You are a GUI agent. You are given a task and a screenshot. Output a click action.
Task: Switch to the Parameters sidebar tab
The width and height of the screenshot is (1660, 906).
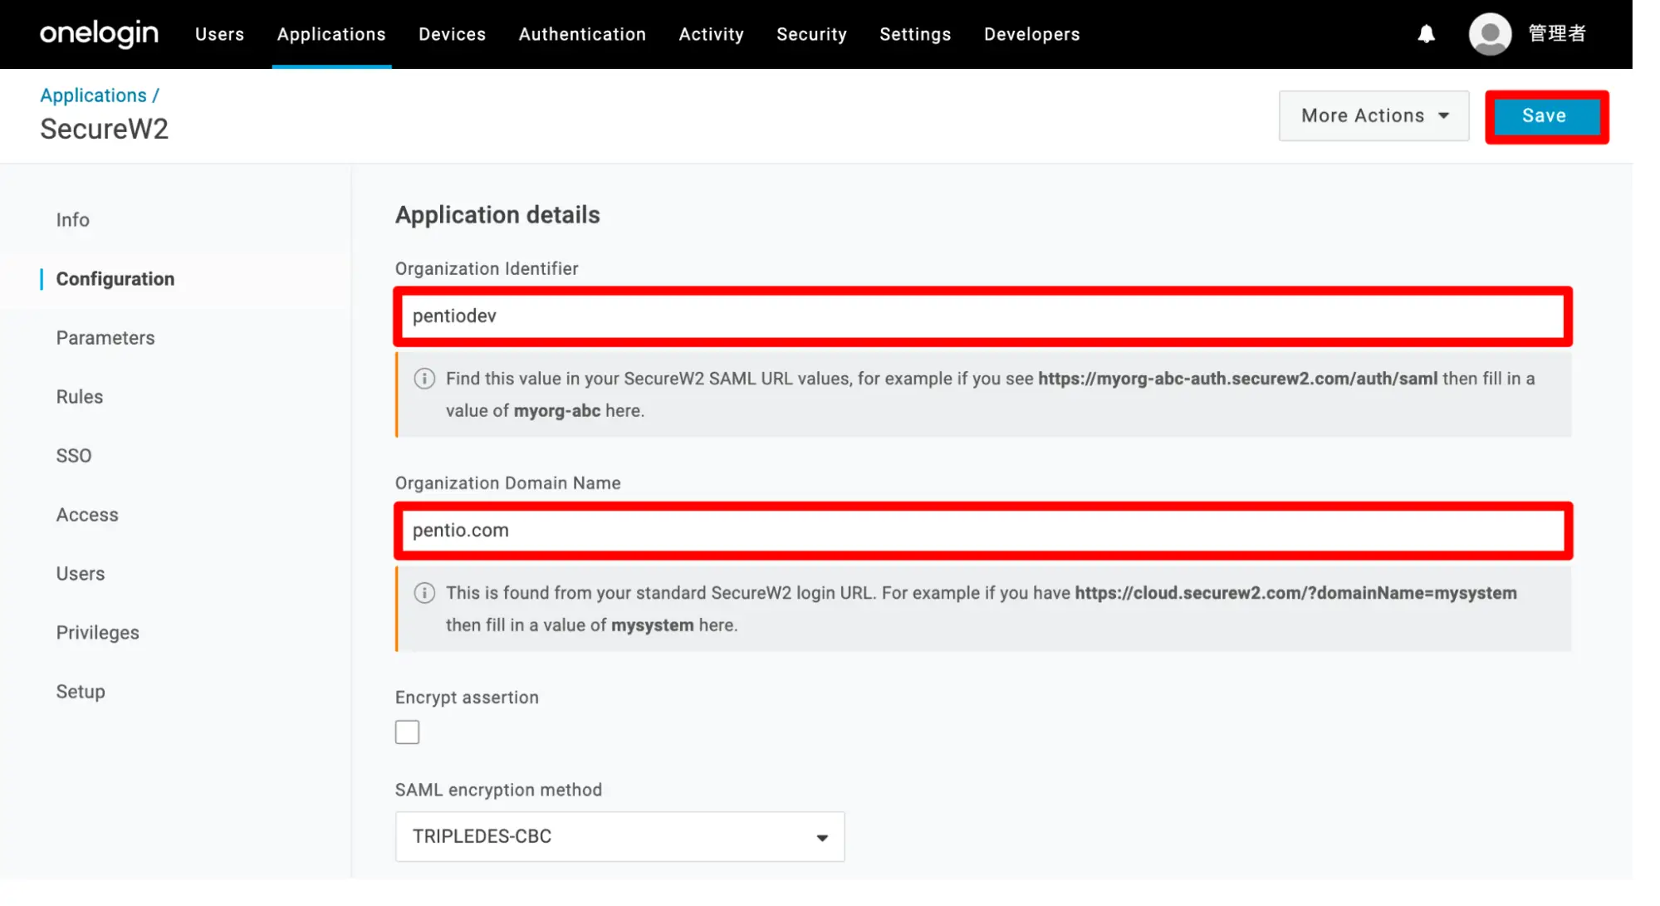pyautogui.click(x=105, y=338)
